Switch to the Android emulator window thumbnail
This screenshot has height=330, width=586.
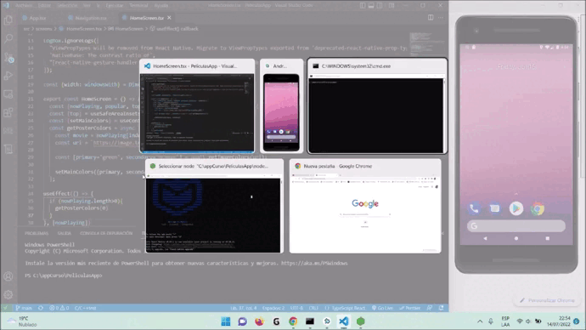pyautogui.click(x=281, y=105)
